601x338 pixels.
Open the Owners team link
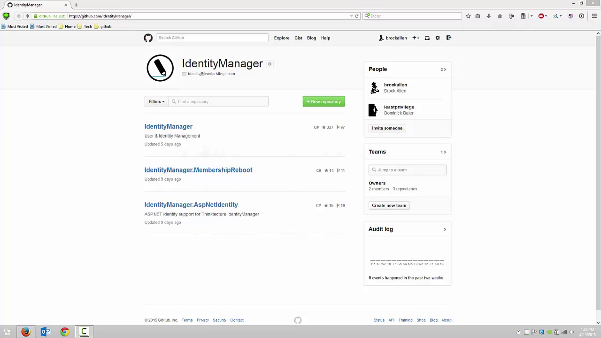[x=377, y=183]
